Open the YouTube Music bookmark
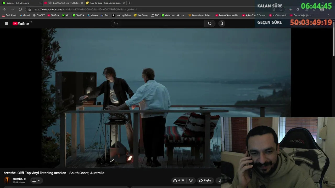 click(278, 15)
